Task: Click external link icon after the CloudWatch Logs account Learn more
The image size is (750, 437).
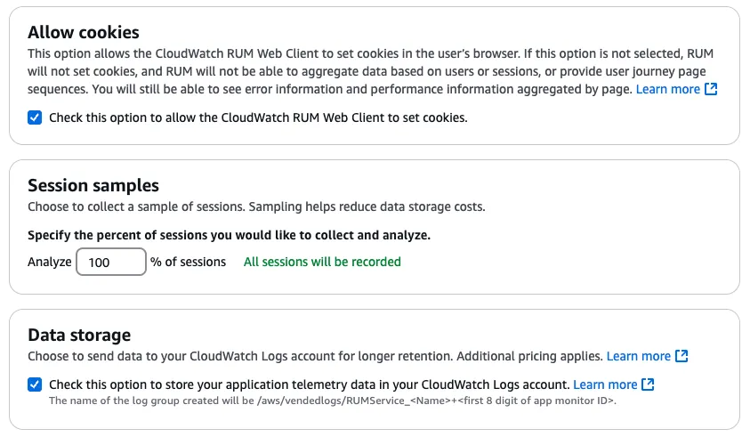Action: (649, 384)
